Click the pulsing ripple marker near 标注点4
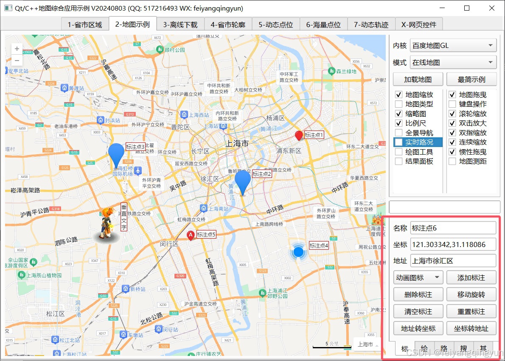505x361 pixels. [x=298, y=252]
